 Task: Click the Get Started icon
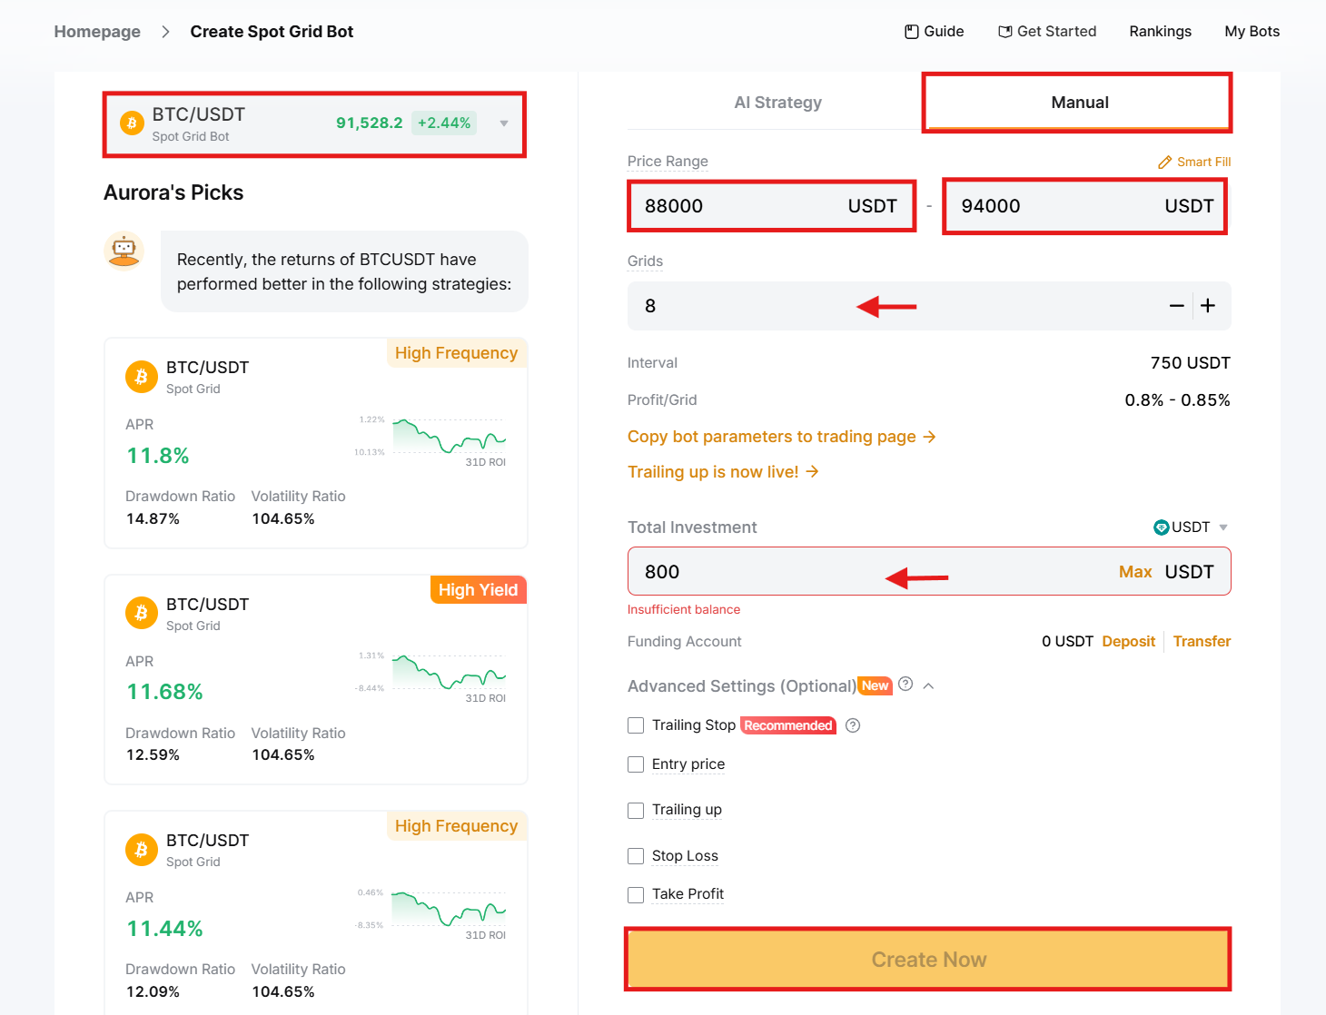(1006, 31)
